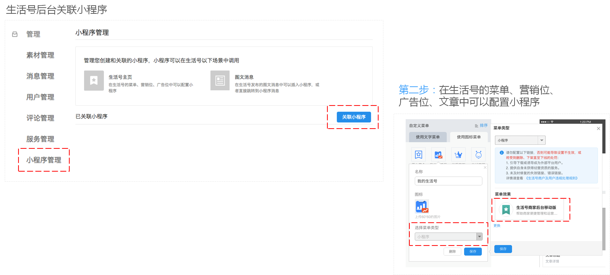Close the 菜单类型 panel

598,128
